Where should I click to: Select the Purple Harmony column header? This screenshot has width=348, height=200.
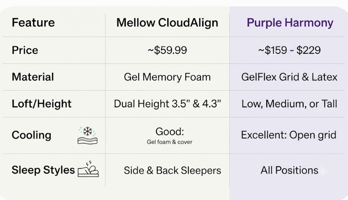coord(290,23)
